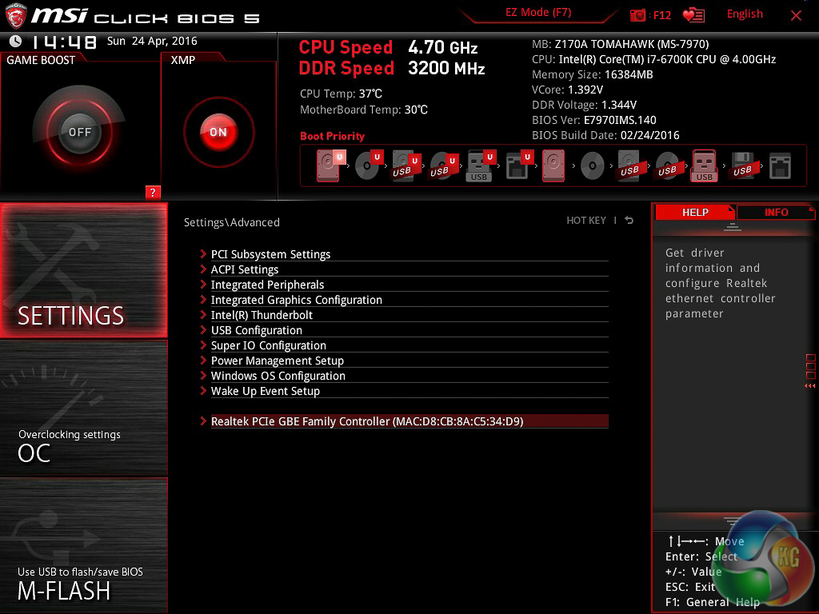Screen dimensions: 819x614
Task: Click the HOT KEY label
Action: click(x=586, y=221)
